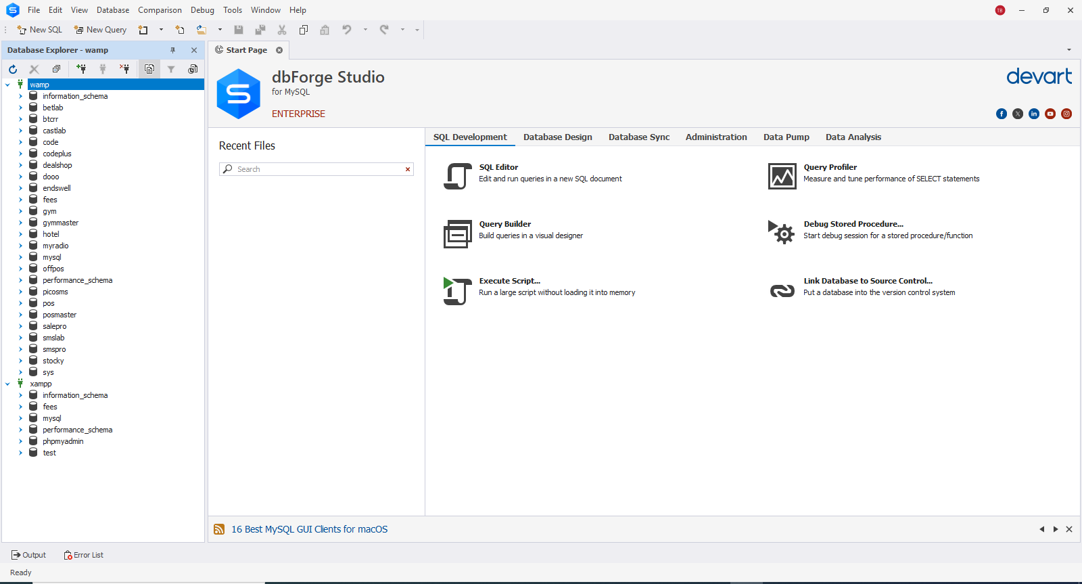Click the Disconnect plug icon with red X

pos(124,69)
